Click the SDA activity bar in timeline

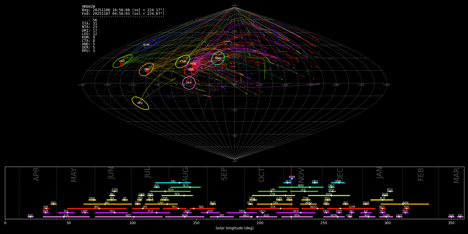tap(170, 191)
